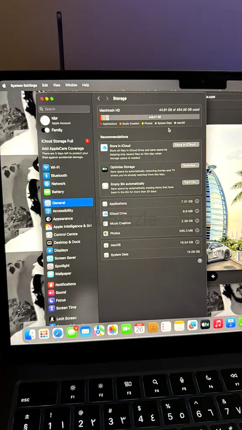
Task: Click the Optimise button
Action: [190, 165]
